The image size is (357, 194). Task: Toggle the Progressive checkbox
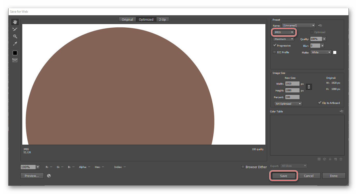[275, 45]
